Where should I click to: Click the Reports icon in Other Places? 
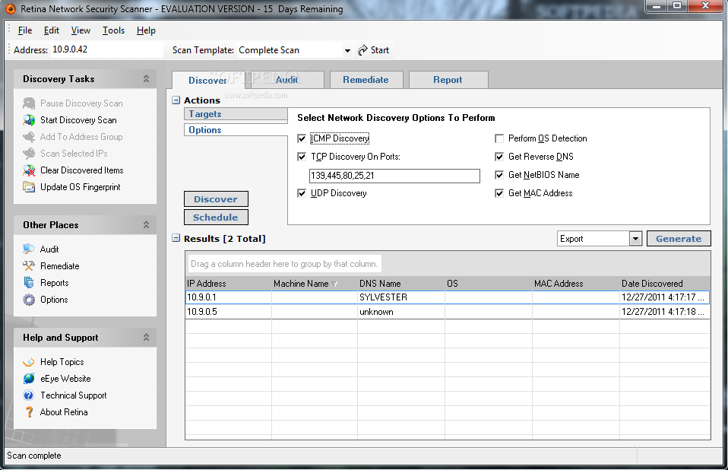(29, 282)
